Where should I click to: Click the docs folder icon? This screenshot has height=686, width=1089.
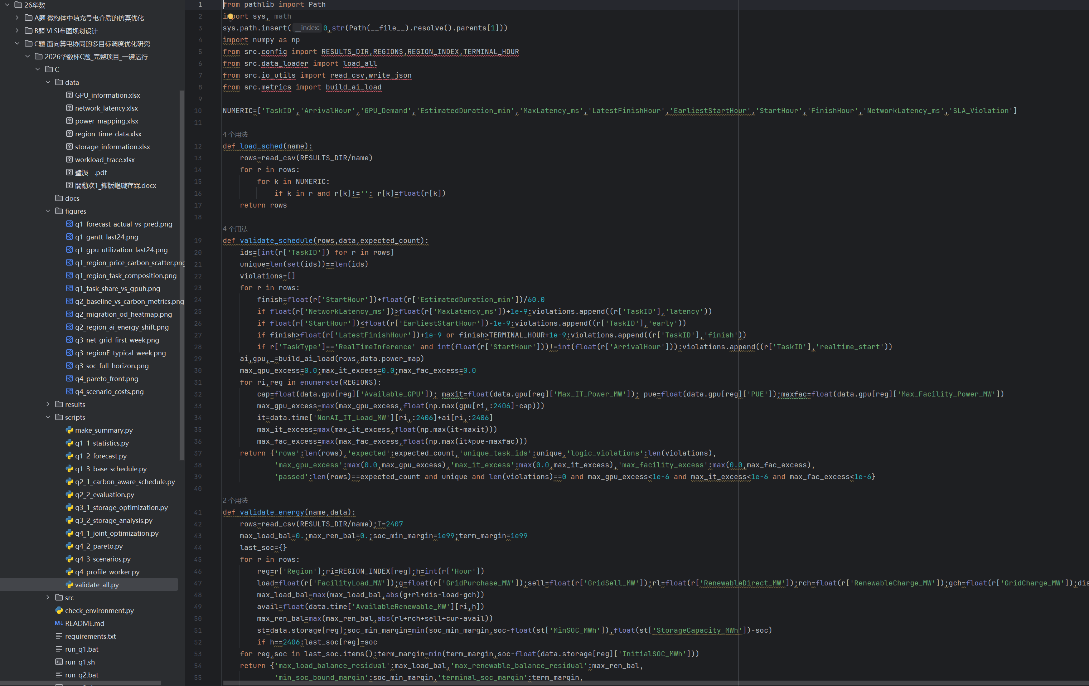(x=59, y=198)
